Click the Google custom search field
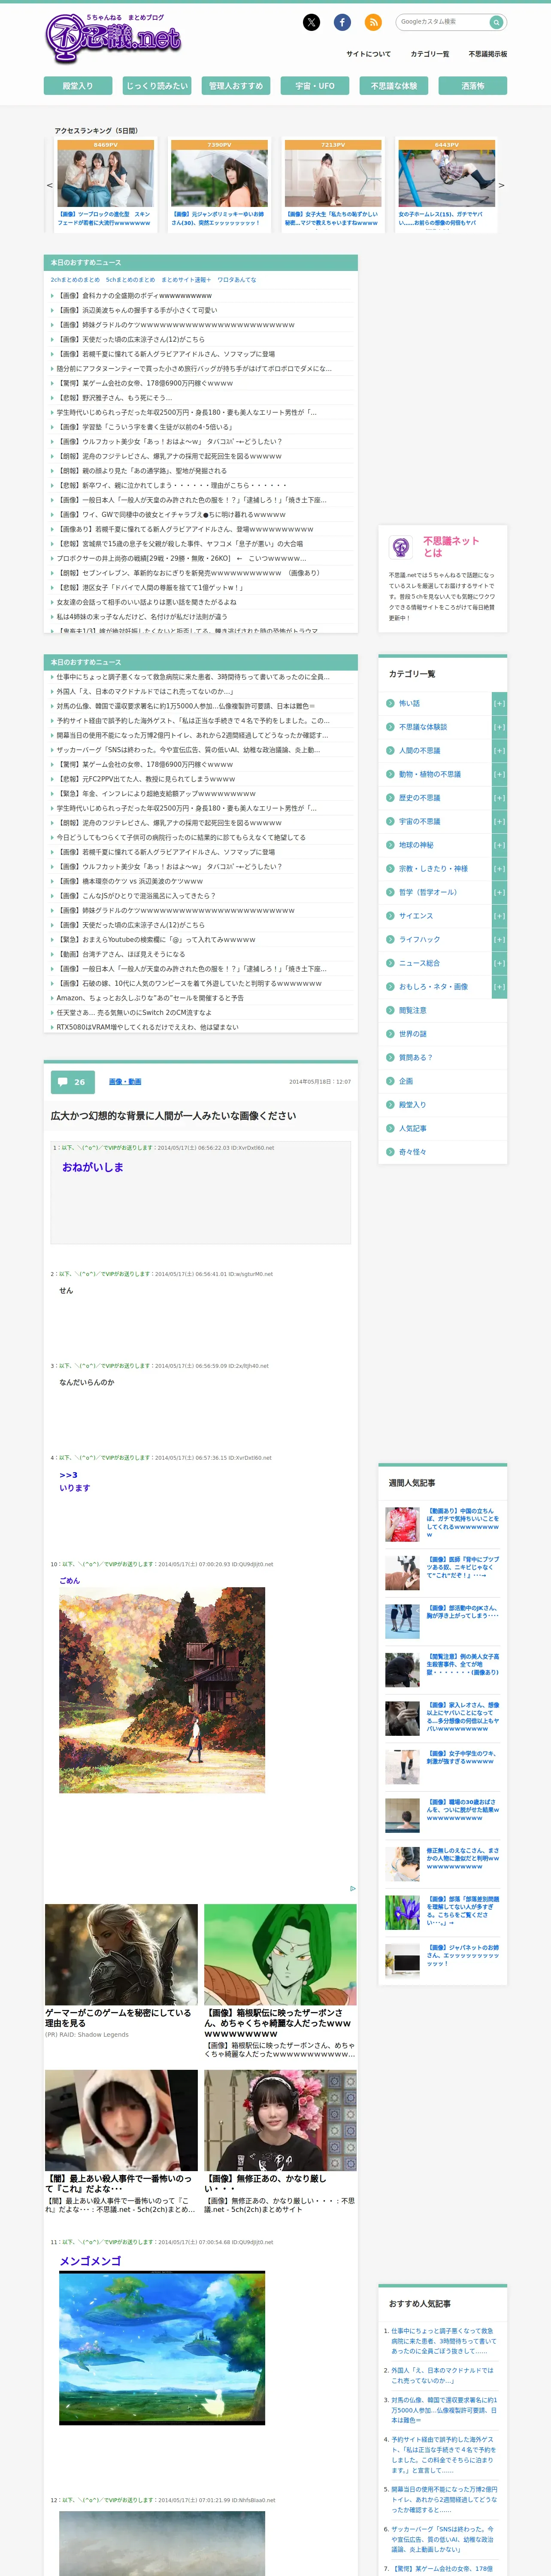The image size is (551, 2576). point(443,22)
